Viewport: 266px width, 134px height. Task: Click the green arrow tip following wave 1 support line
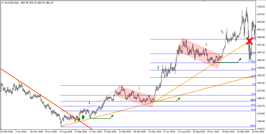pyautogui.click(x=112, y=116)
